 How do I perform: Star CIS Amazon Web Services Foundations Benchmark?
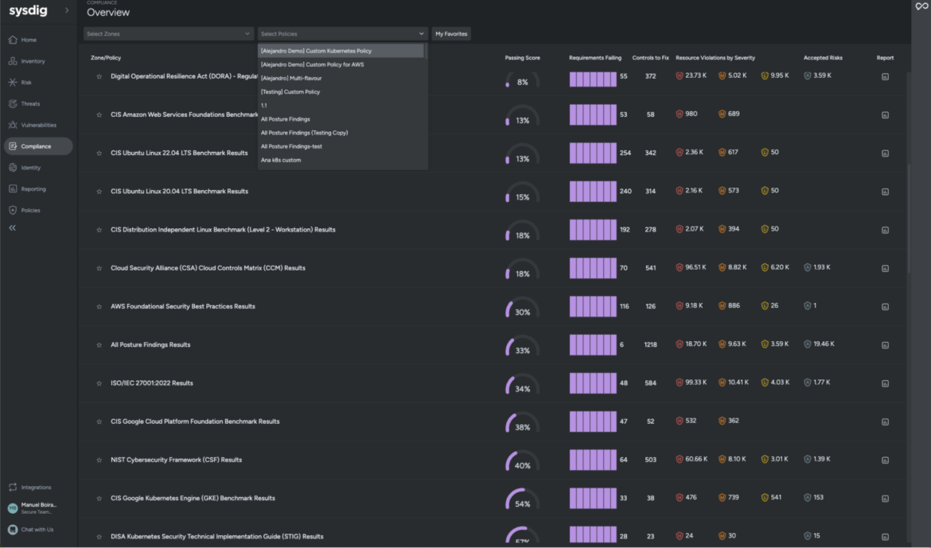99,115
